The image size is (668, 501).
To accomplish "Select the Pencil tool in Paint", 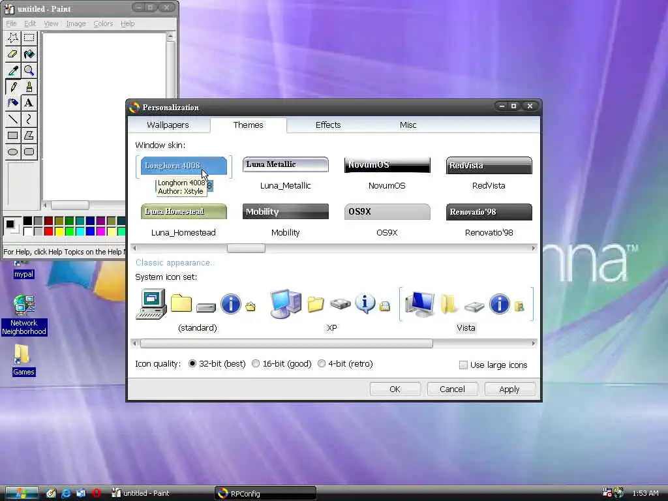I will click(13, 87).
